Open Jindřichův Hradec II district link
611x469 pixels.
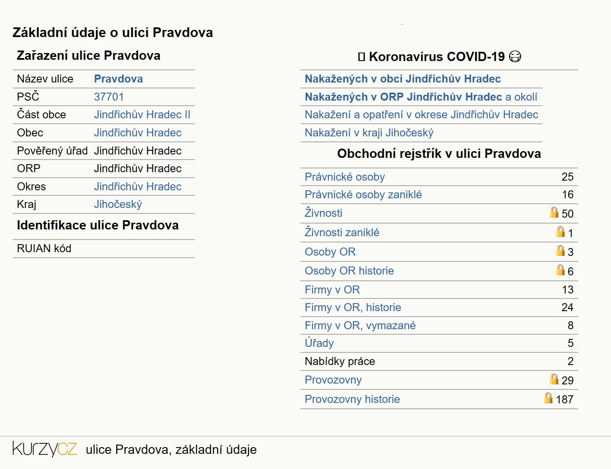[142, 115]
